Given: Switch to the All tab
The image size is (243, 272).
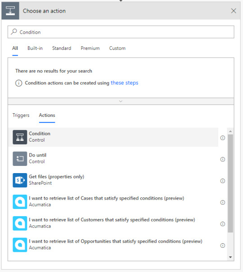Looking at the screenshot, I should (x=15, y=48).
